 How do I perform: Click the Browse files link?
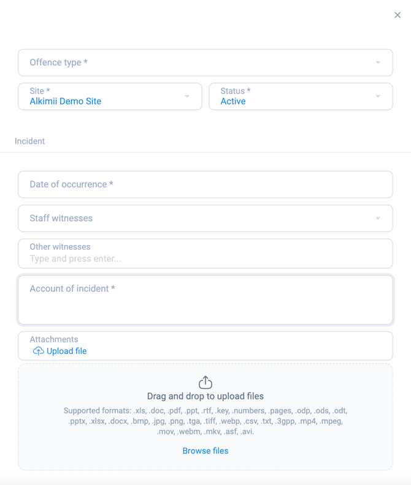point(205,451)
